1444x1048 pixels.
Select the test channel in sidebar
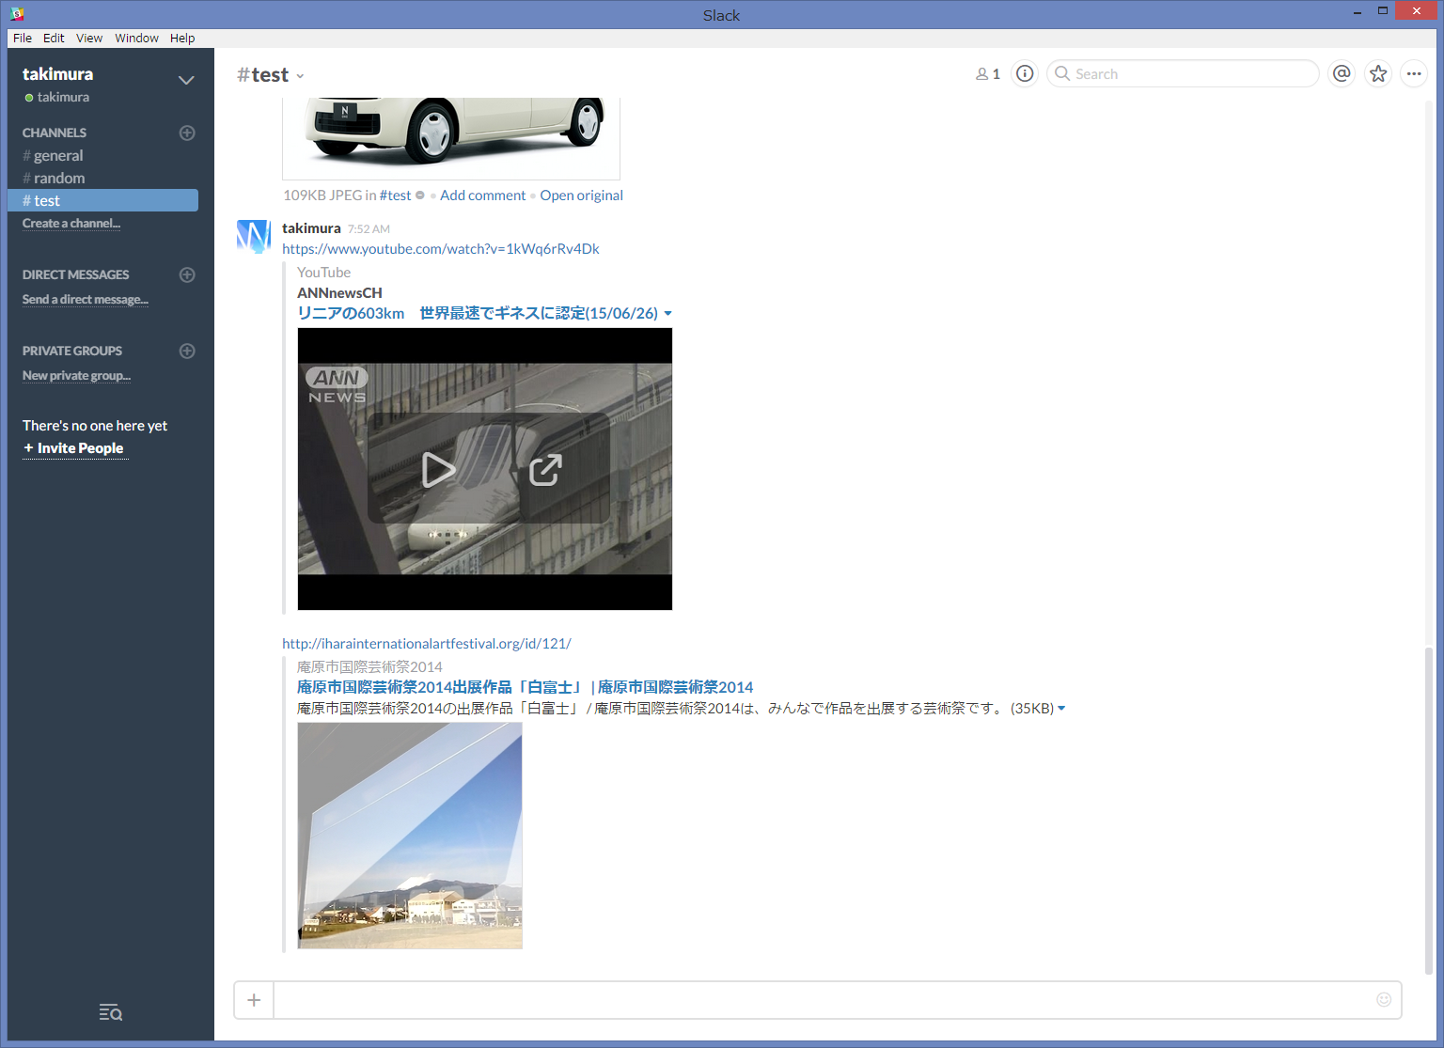tap(102, 200)
